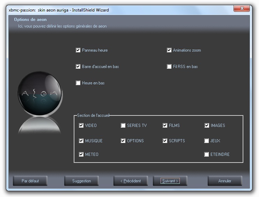Viewport: 259px width, 197px height.
Task: Click the Par défaut button
Action: click(30, 181)
